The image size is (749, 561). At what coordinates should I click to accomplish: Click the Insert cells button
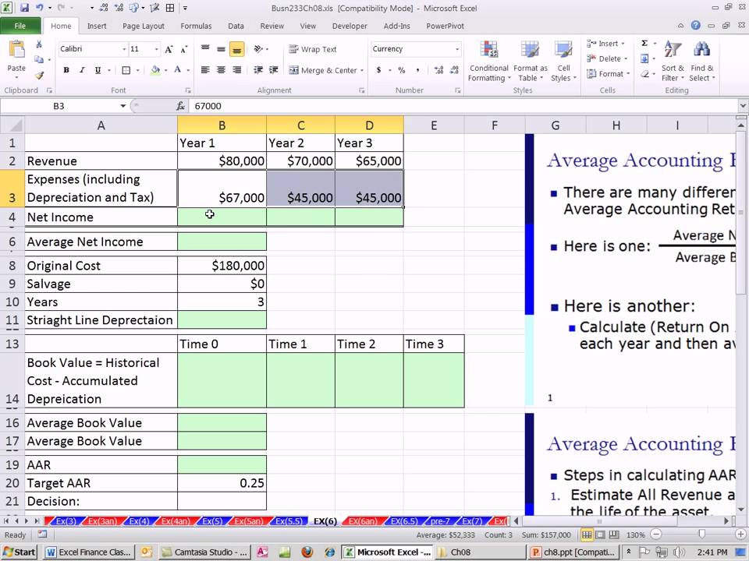[x=605, y=44]
